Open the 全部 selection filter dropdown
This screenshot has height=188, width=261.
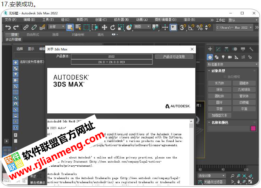pyautogui.click(x=56, y=27)
